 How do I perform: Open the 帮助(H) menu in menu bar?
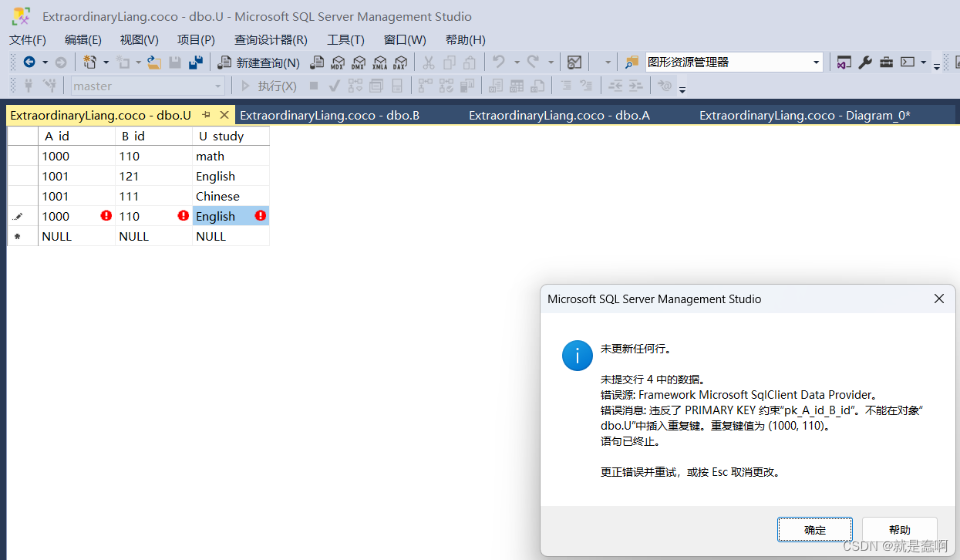click(465, 39)
